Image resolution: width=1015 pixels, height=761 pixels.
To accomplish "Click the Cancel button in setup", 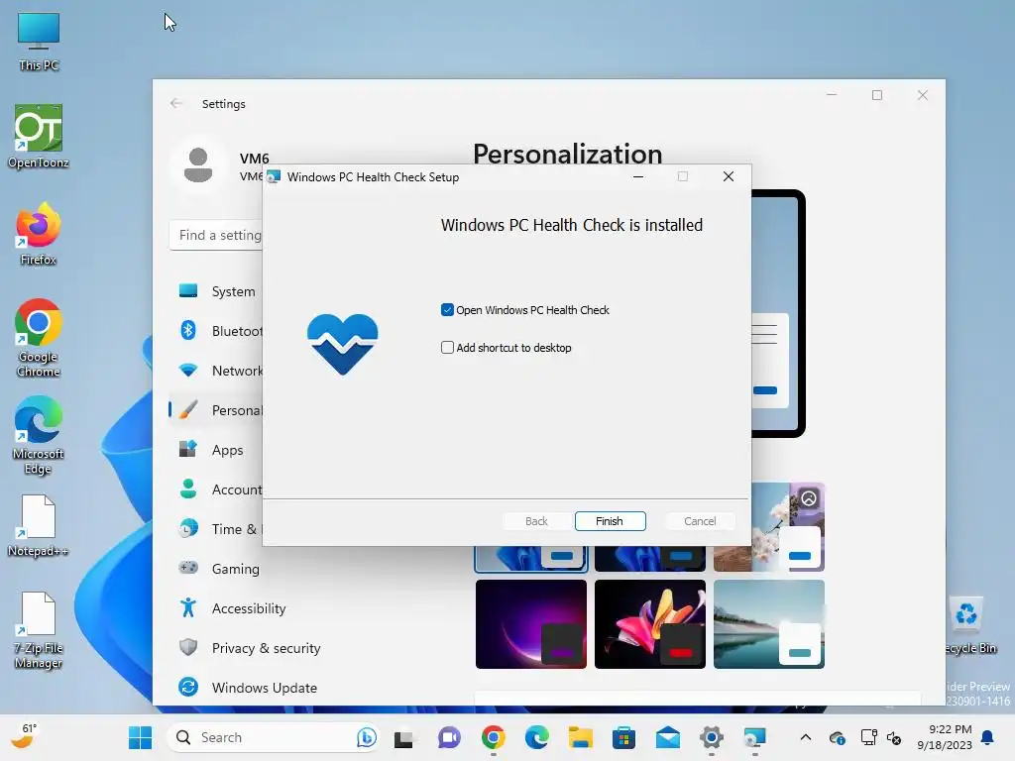I will (700, 521).
